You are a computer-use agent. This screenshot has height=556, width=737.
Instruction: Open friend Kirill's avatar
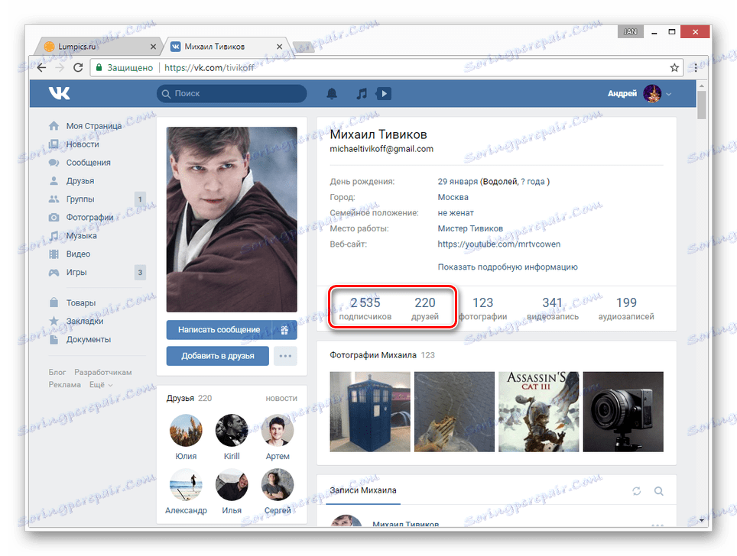[232, 430]
